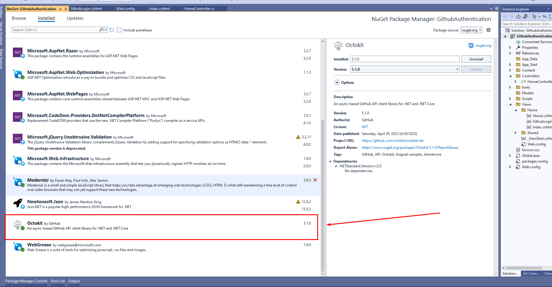Open the MIT license link
Image resolution: width=552 pixels, height=287 pixels.
tap(365, 127)
